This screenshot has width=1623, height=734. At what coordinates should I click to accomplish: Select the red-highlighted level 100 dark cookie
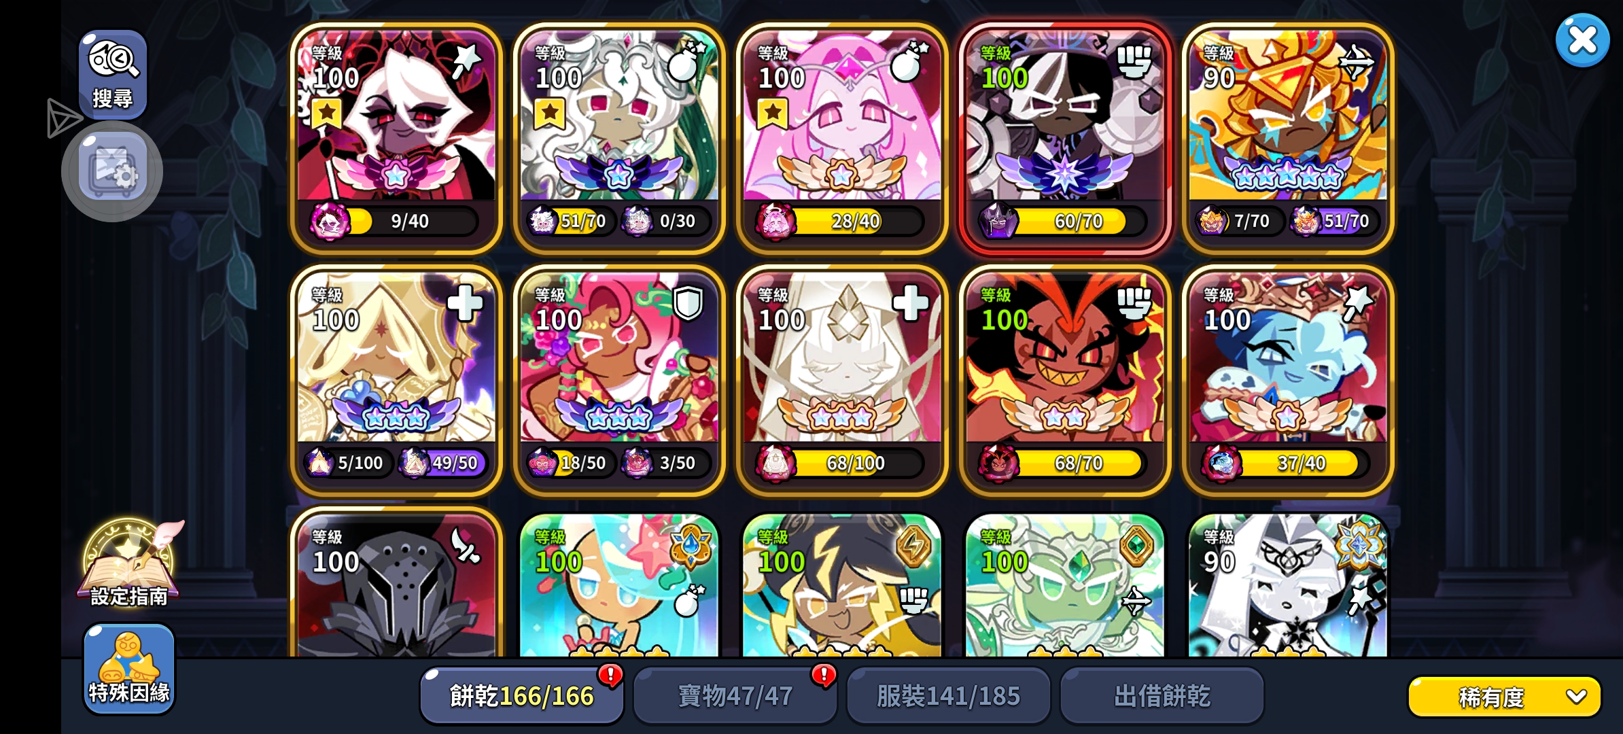pyautogui.click(x=1065, y=139)
